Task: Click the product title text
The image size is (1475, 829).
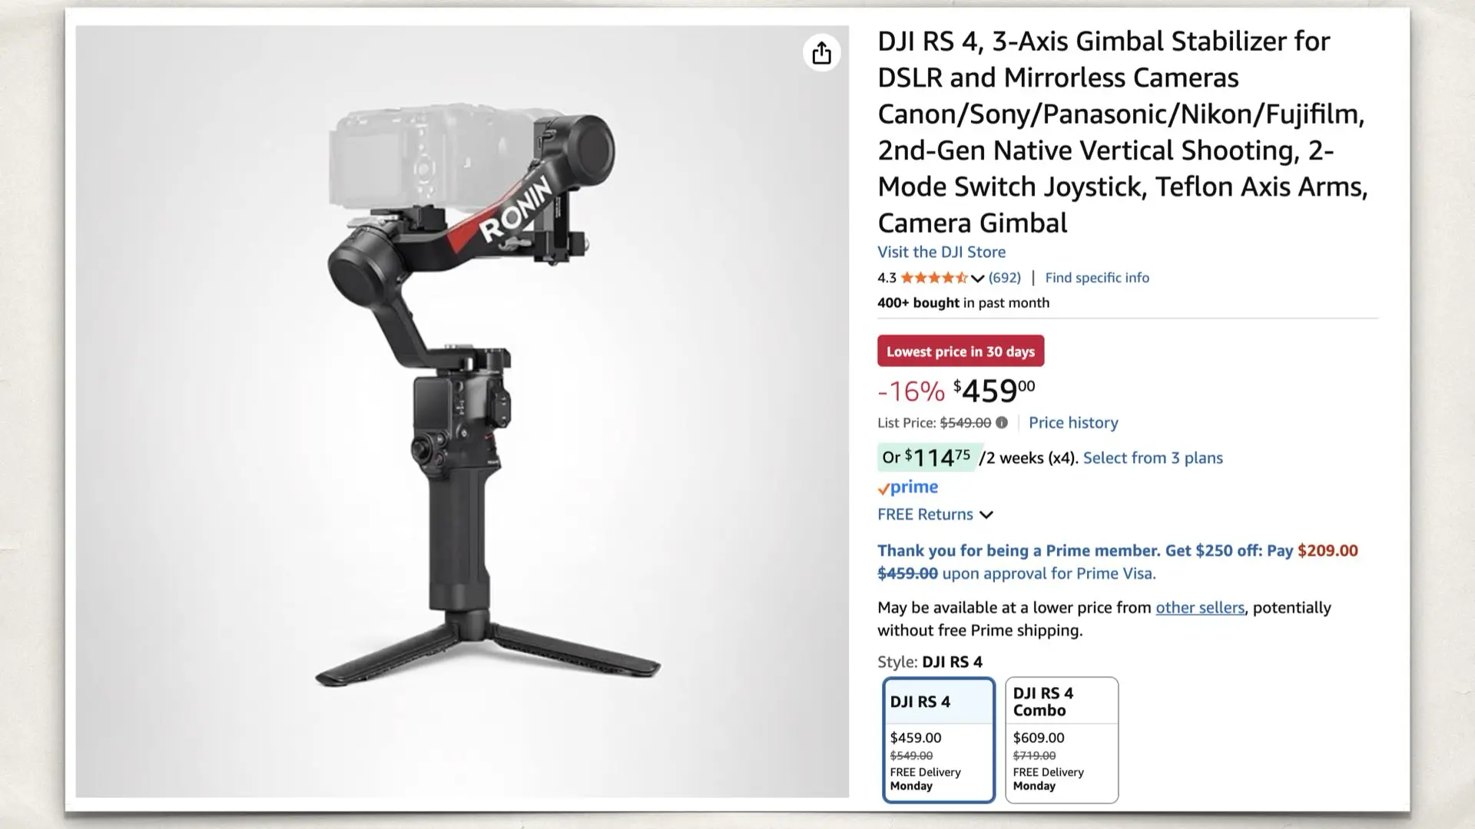Action: (1122, 131)
